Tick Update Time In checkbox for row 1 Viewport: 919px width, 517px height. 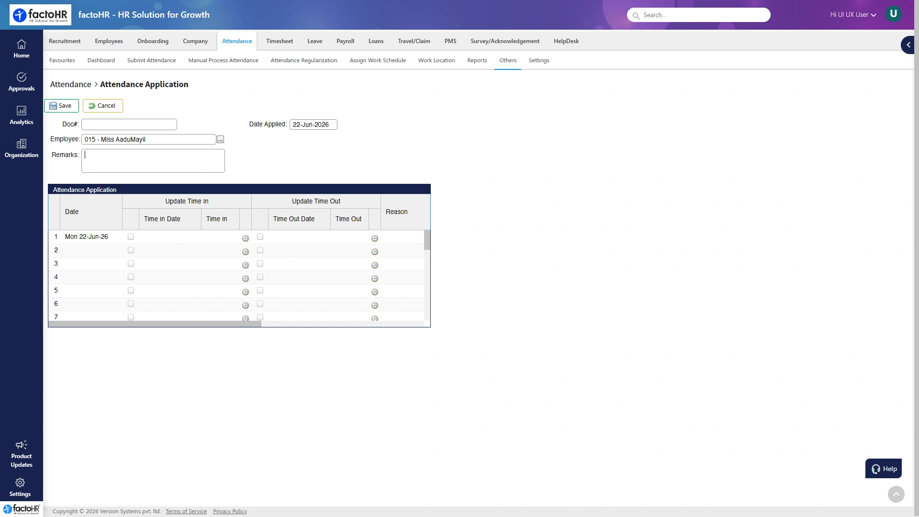tap(131, 237)
